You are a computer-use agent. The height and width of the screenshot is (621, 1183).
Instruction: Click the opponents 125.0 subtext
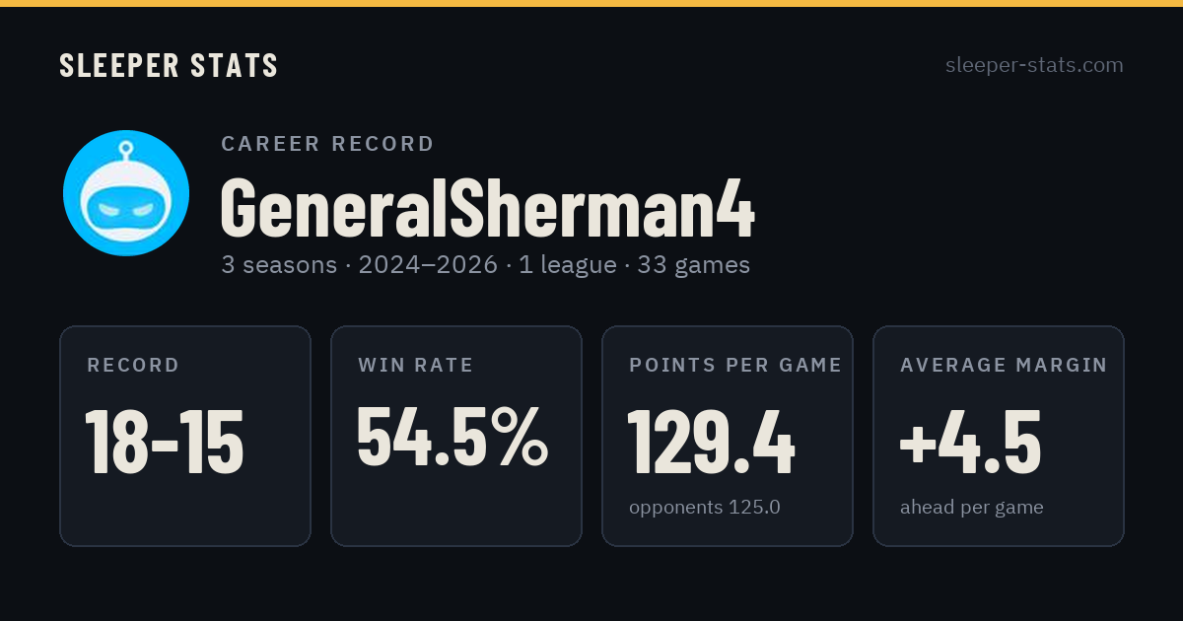(705, 508)
